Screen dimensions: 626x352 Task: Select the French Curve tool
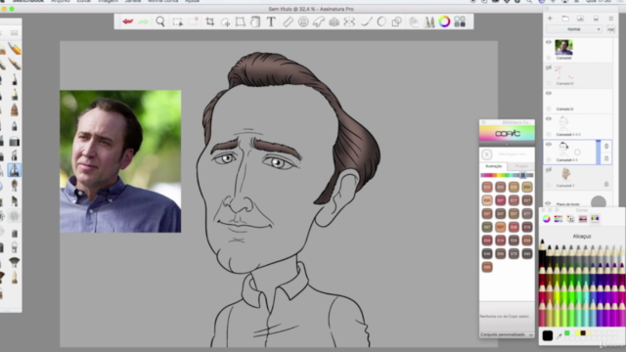tap(319, 22)
